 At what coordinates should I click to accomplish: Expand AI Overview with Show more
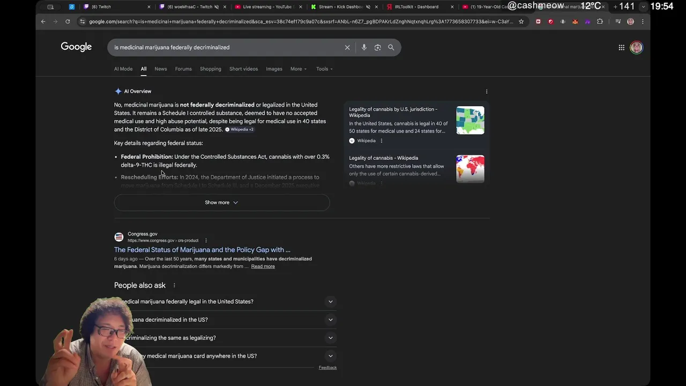click(x=221, y=203)
